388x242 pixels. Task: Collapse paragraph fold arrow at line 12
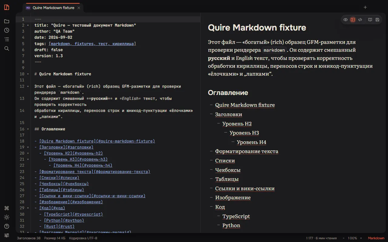[x=28, y=87]
